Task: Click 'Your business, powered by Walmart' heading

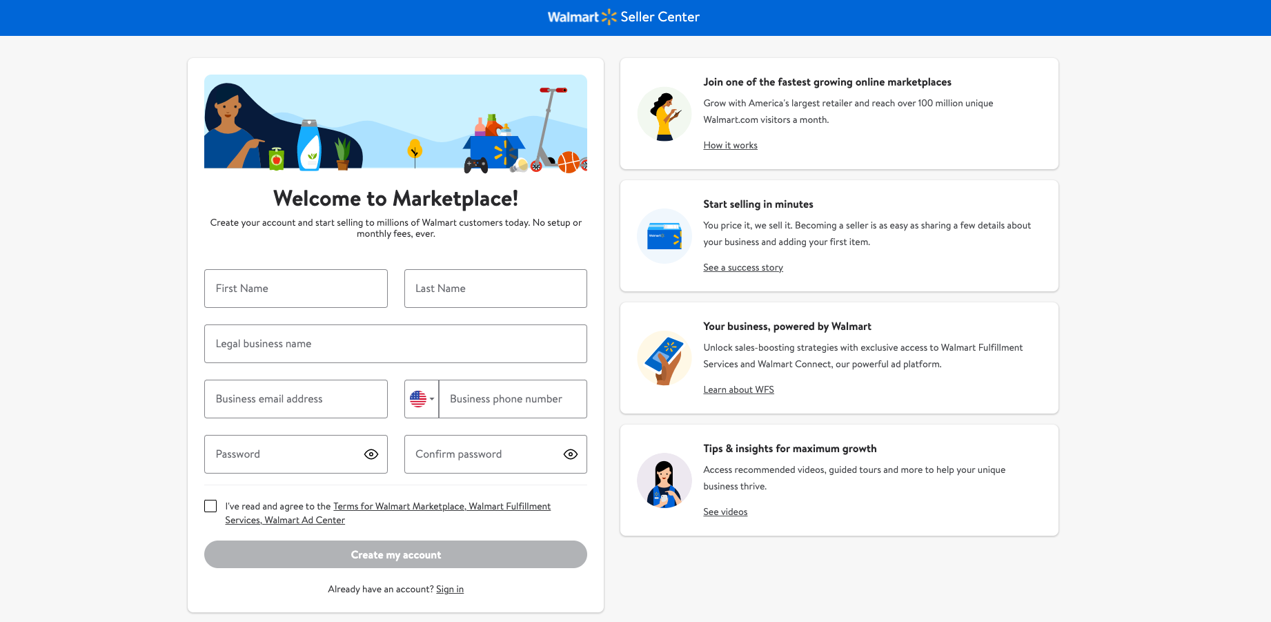Action: [x=787, y=327]
